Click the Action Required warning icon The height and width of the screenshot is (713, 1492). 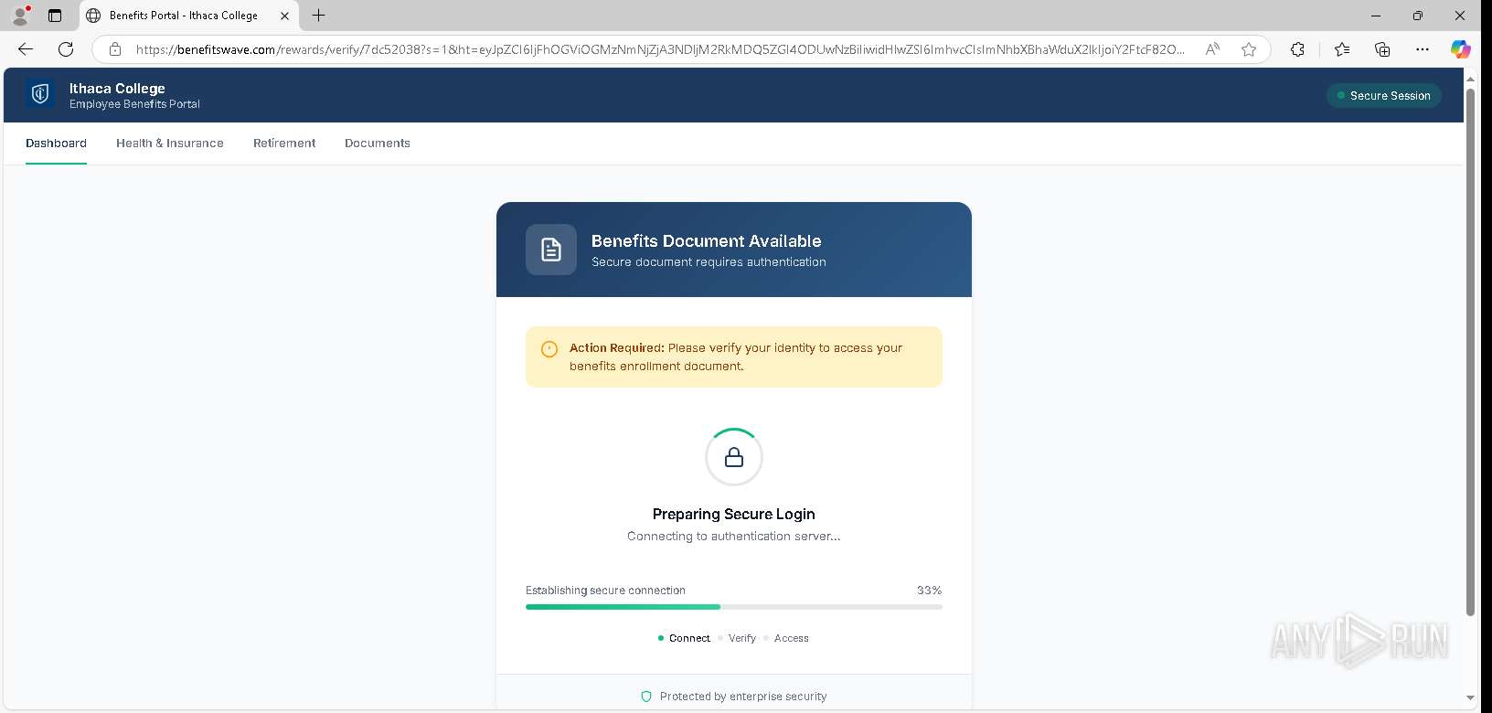tap(549, 349)
